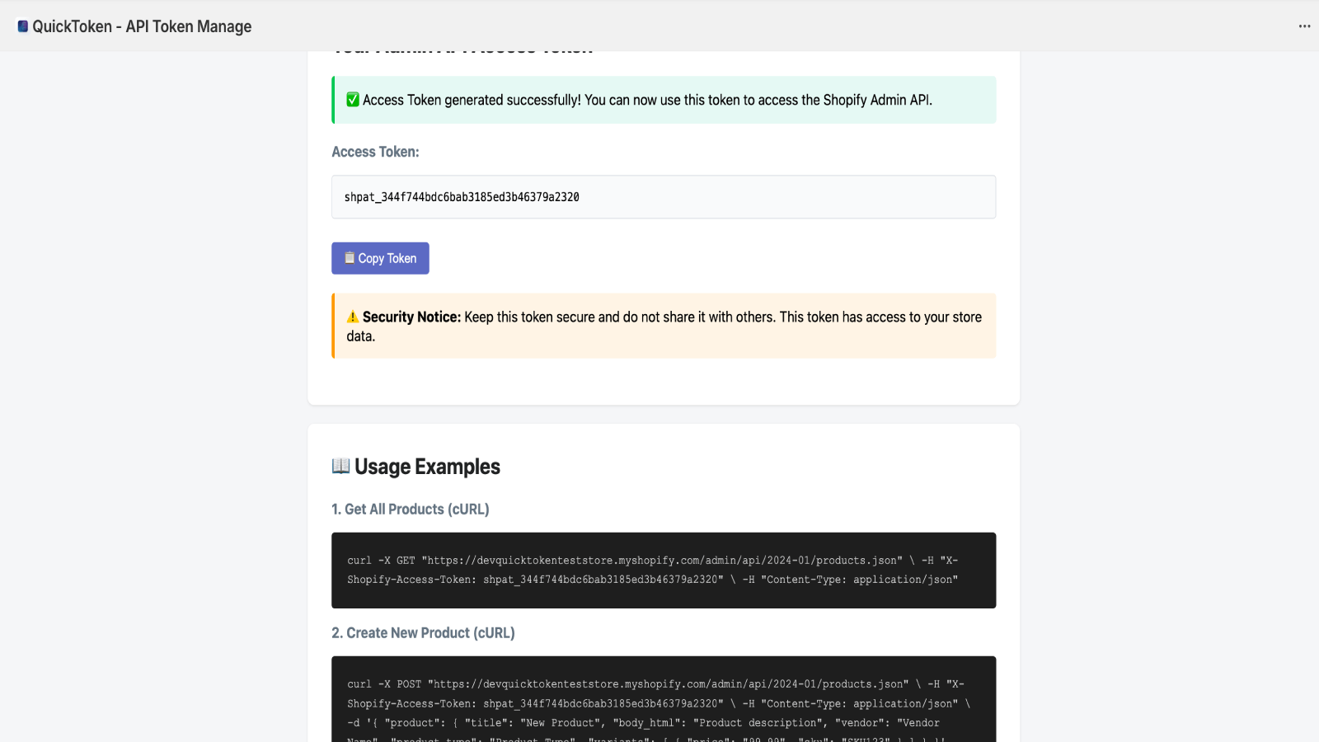This screenshot has height=742, width=1319.
Task: Click the Access Token value field
Action: click(x=663, y=197)
